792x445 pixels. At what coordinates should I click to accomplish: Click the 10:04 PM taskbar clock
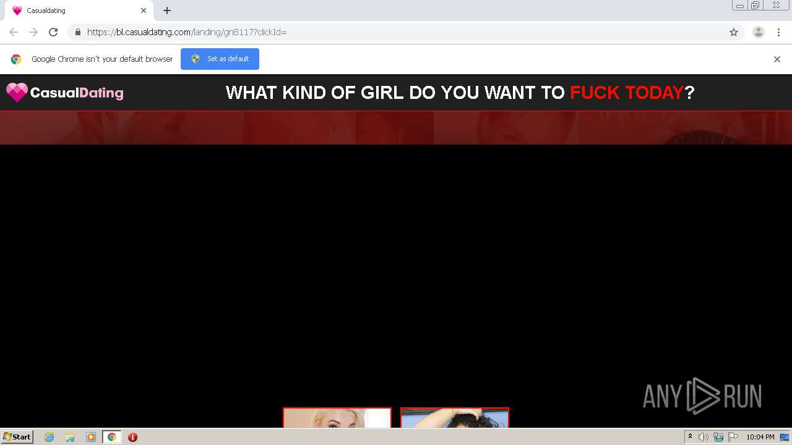click(x=760, y=437)
